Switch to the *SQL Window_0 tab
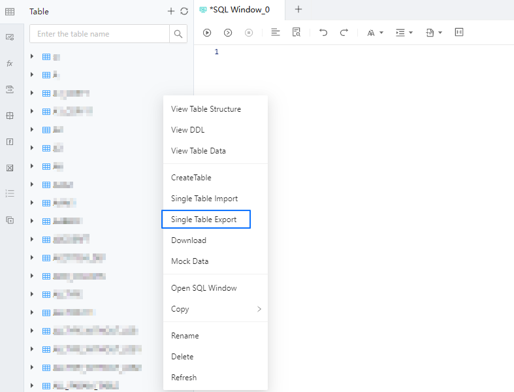Screen dimensions: 514x392 239,10
